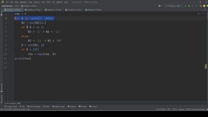Toggle tool window bars status bar corner
The width and height of the screenshot is (208, 117).
tap(2, 109)
